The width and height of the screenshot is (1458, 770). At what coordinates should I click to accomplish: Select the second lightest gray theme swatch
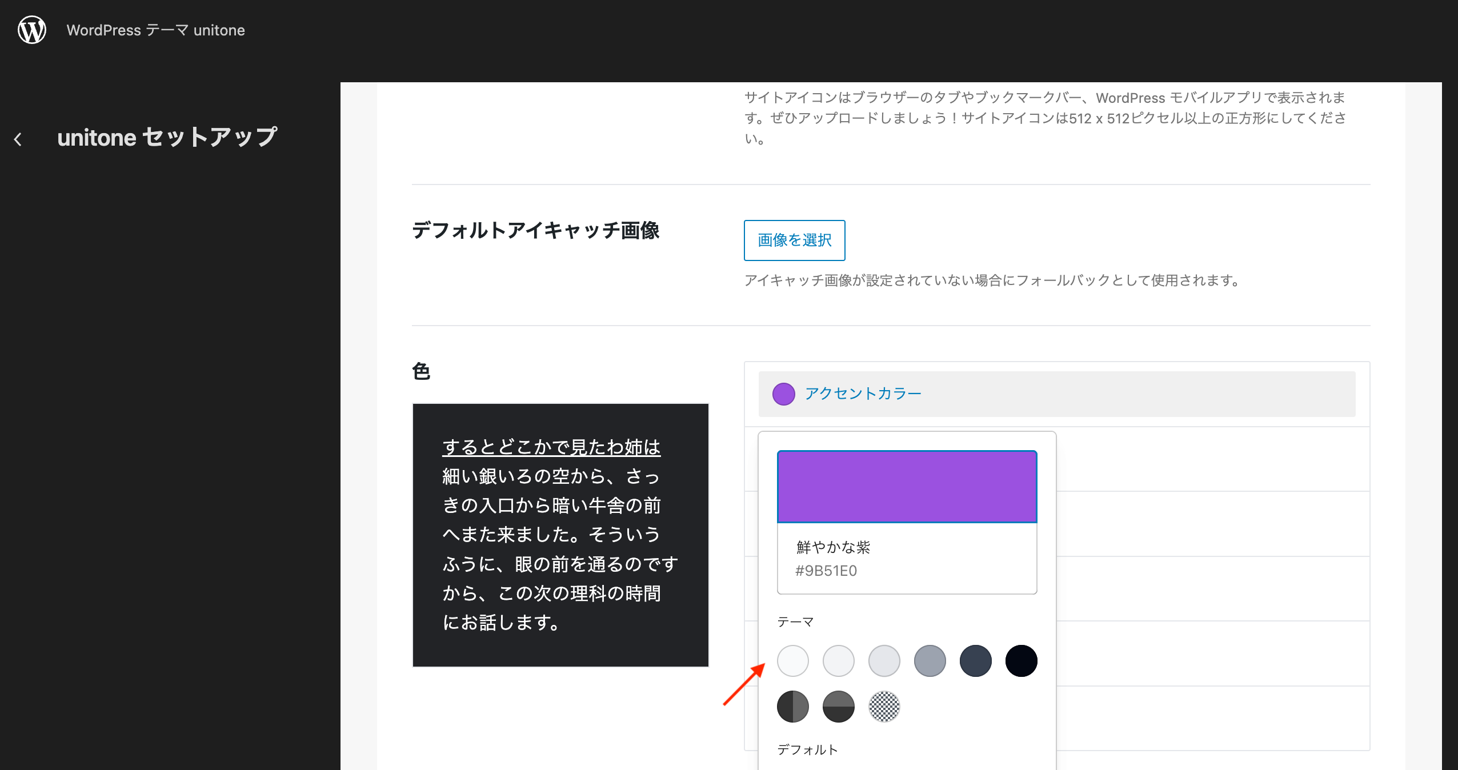pyautogui.click(x=838, y=661)
